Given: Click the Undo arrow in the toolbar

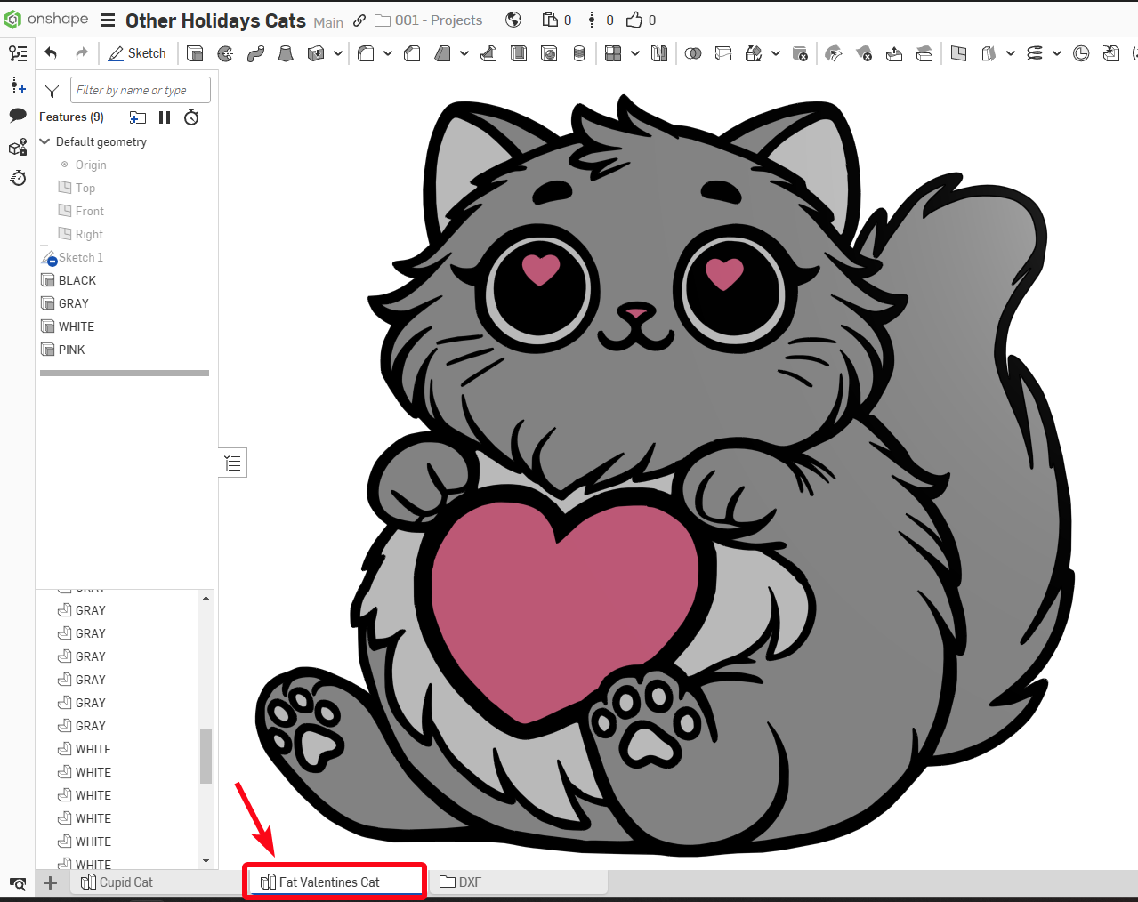Looking at the screenshot, I should point(51,53).
